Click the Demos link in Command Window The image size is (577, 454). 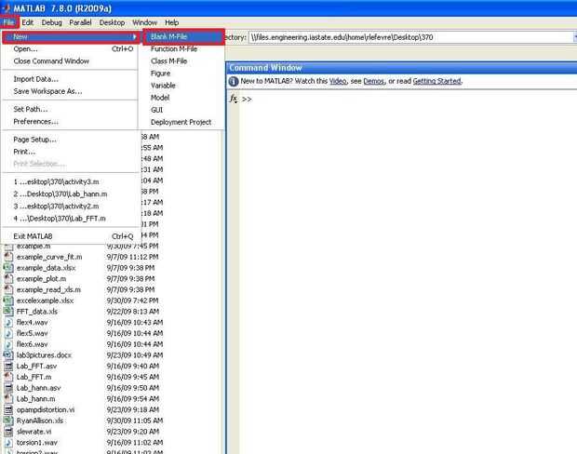(373, 81)
